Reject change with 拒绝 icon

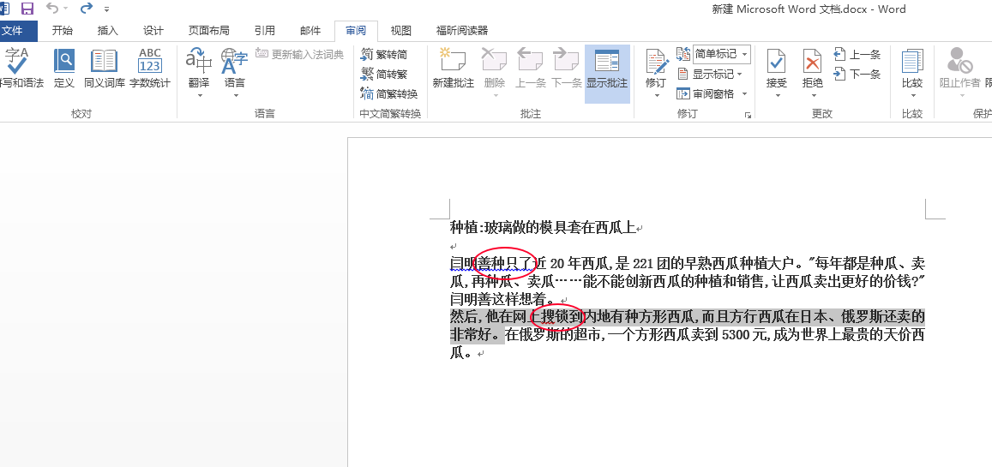point(812,62)
